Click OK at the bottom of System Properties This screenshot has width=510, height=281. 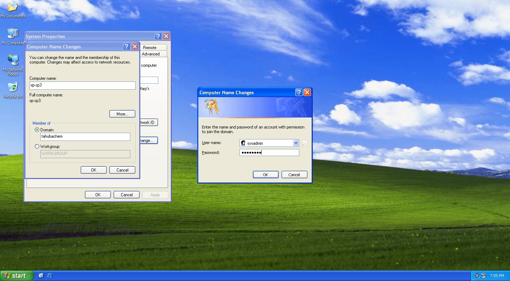pos(98,195)
